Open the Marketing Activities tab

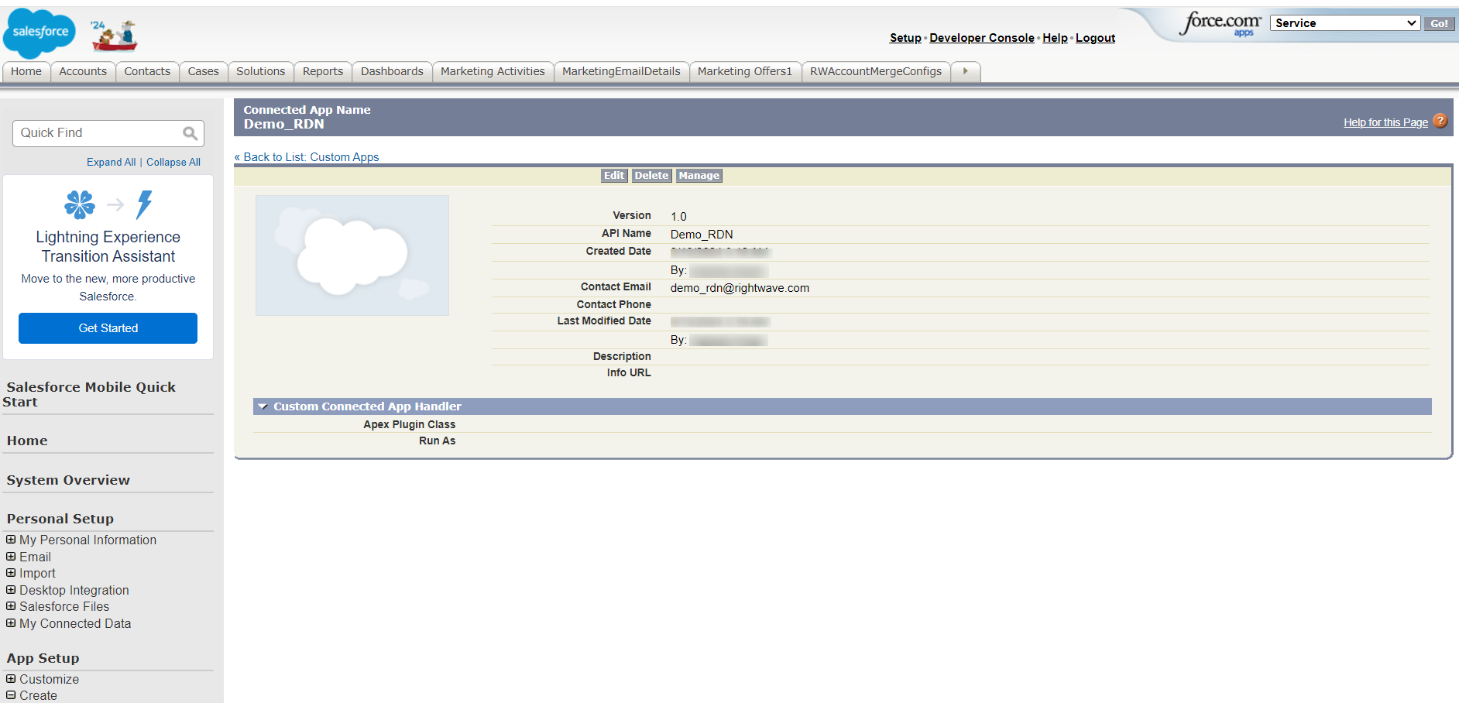[493, 71]
